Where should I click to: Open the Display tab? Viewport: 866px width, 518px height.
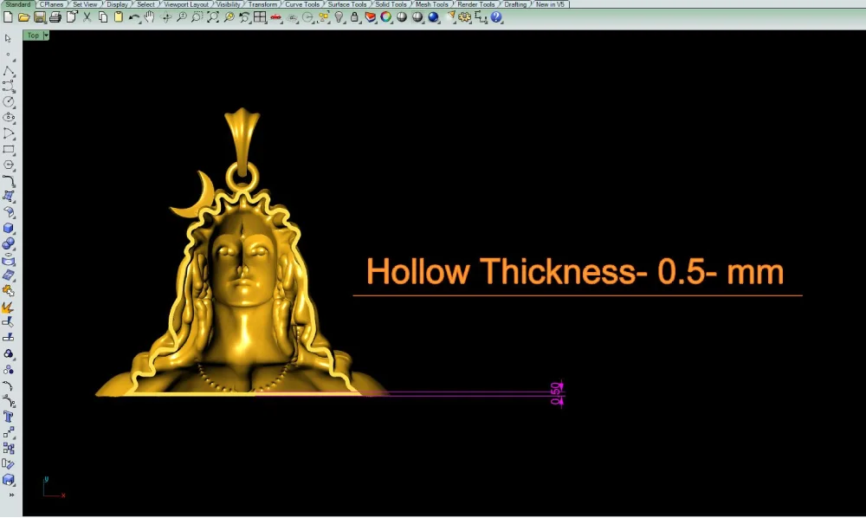[x=117, y=3]
